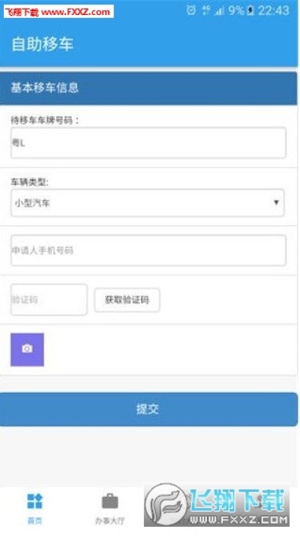This screenshot has height=538, width=300.
Task: Open the 小型汽车 vehicle type selector
Action: [x=148, y=203]
